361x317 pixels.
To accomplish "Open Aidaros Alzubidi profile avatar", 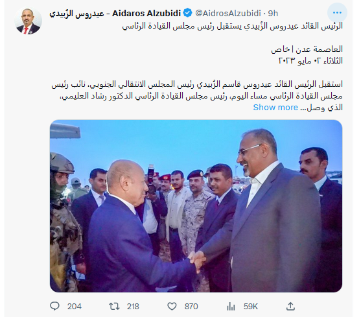I will click(x=28, y=21).
